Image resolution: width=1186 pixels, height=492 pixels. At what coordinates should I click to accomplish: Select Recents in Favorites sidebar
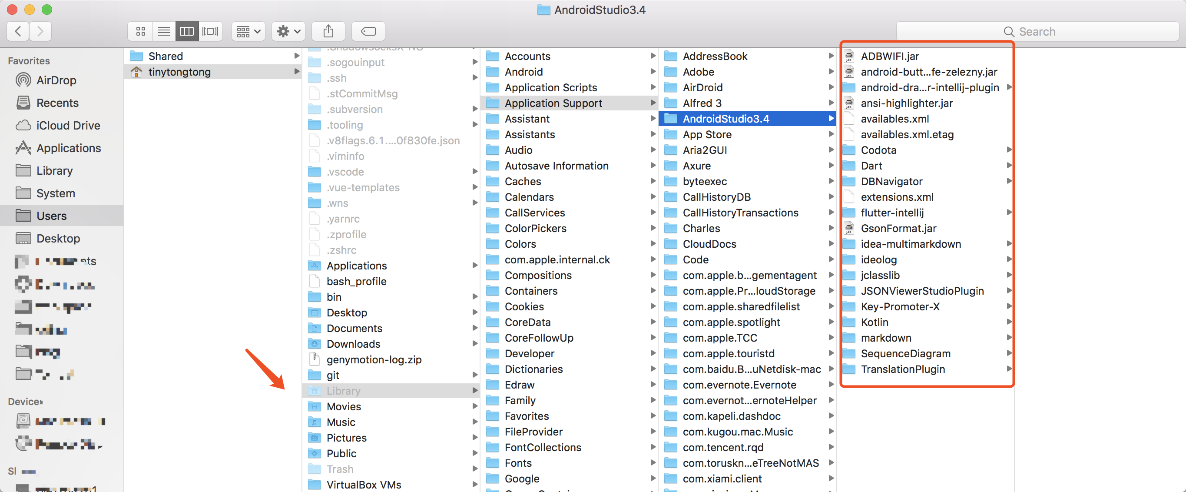tap(57, 103)
